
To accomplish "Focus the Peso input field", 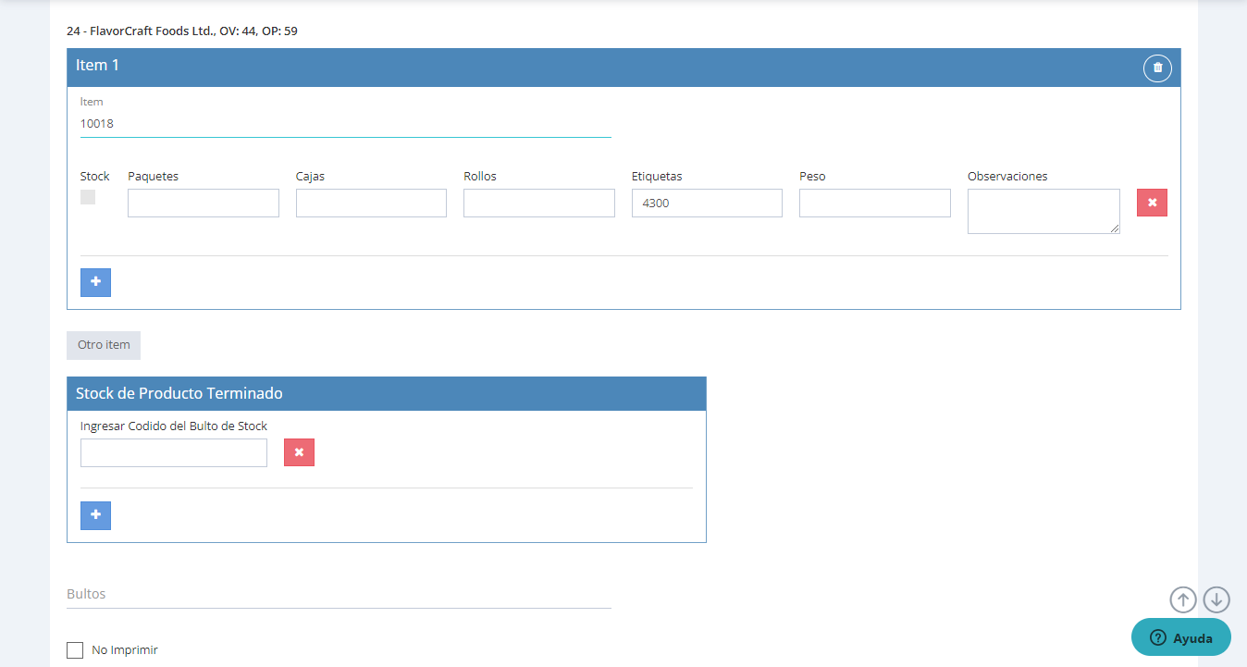I will pos(874,204).
